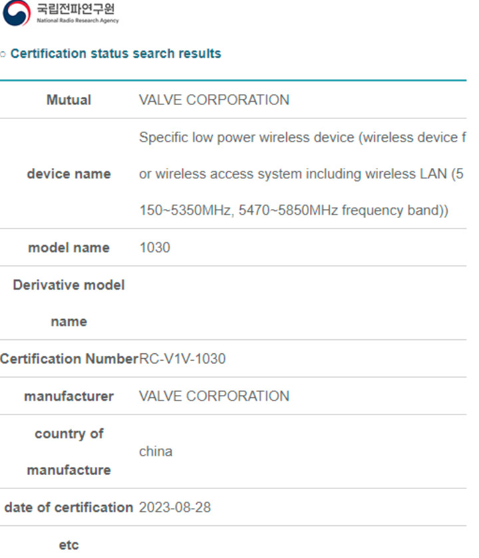The height and width of the screenshot is (558, 479).
Task: Click the device name label
Action: [x=69, y=173]
